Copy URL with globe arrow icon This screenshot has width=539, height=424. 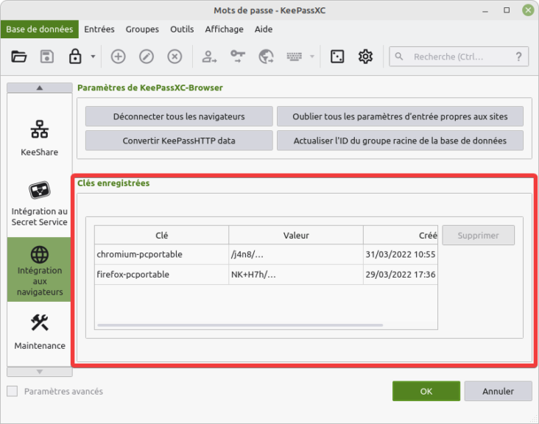266,57
